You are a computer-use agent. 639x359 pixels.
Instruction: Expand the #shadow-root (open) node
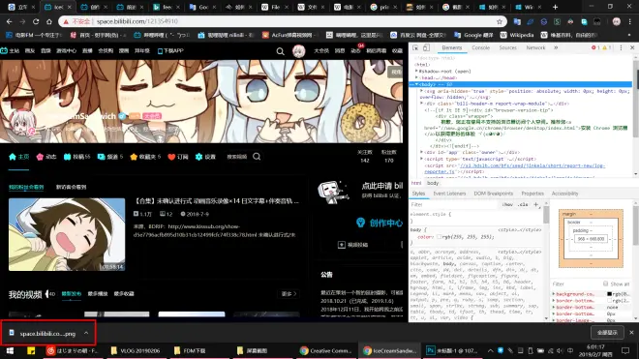[416, 71]
